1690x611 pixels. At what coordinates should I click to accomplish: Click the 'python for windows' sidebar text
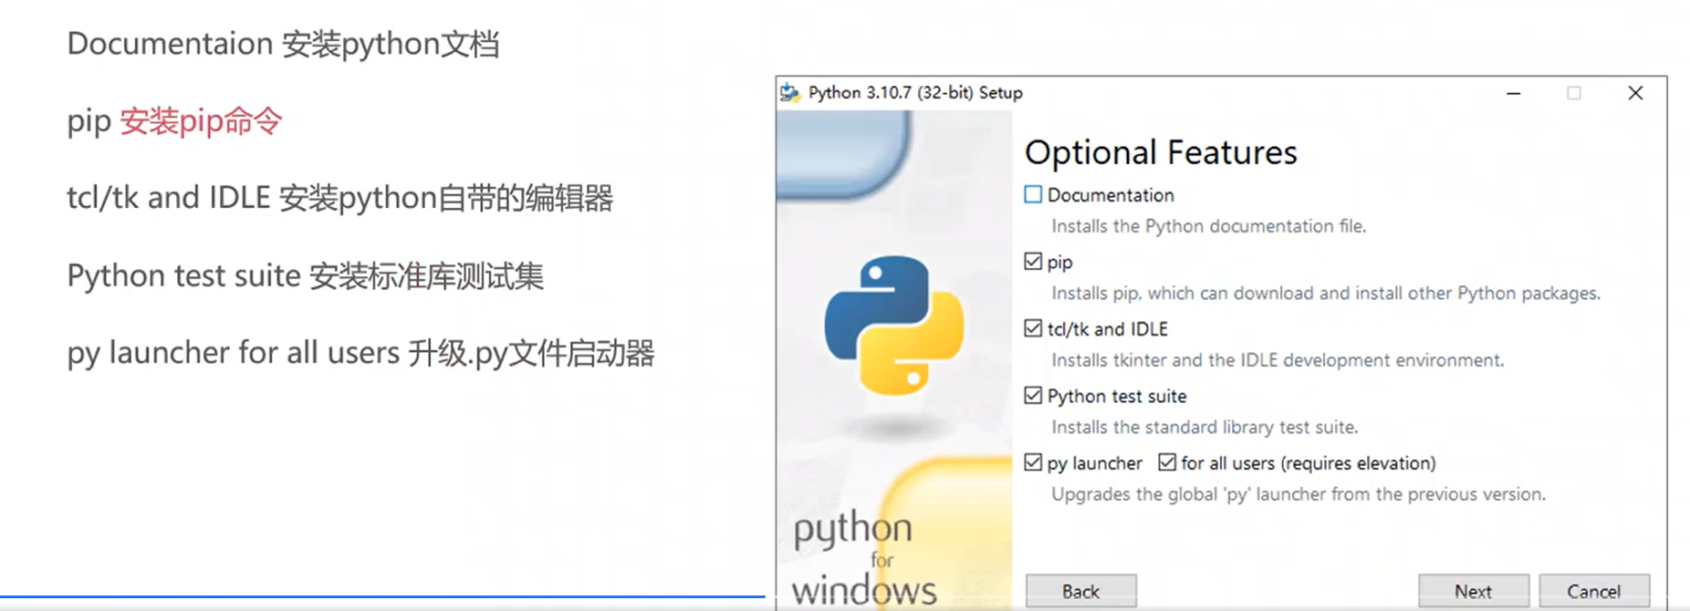(x=863, y=558)
